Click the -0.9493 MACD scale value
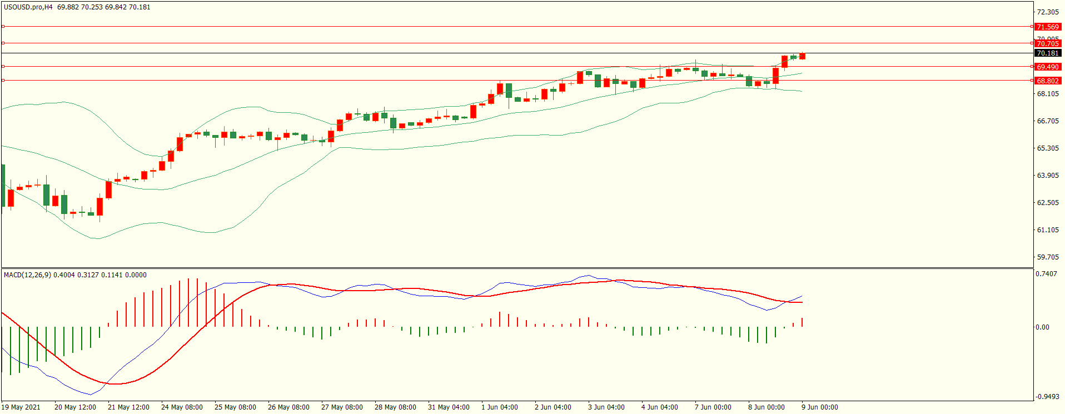Screen dimensions: 1065x414 pyautogui.click(x=1047, y=397)
